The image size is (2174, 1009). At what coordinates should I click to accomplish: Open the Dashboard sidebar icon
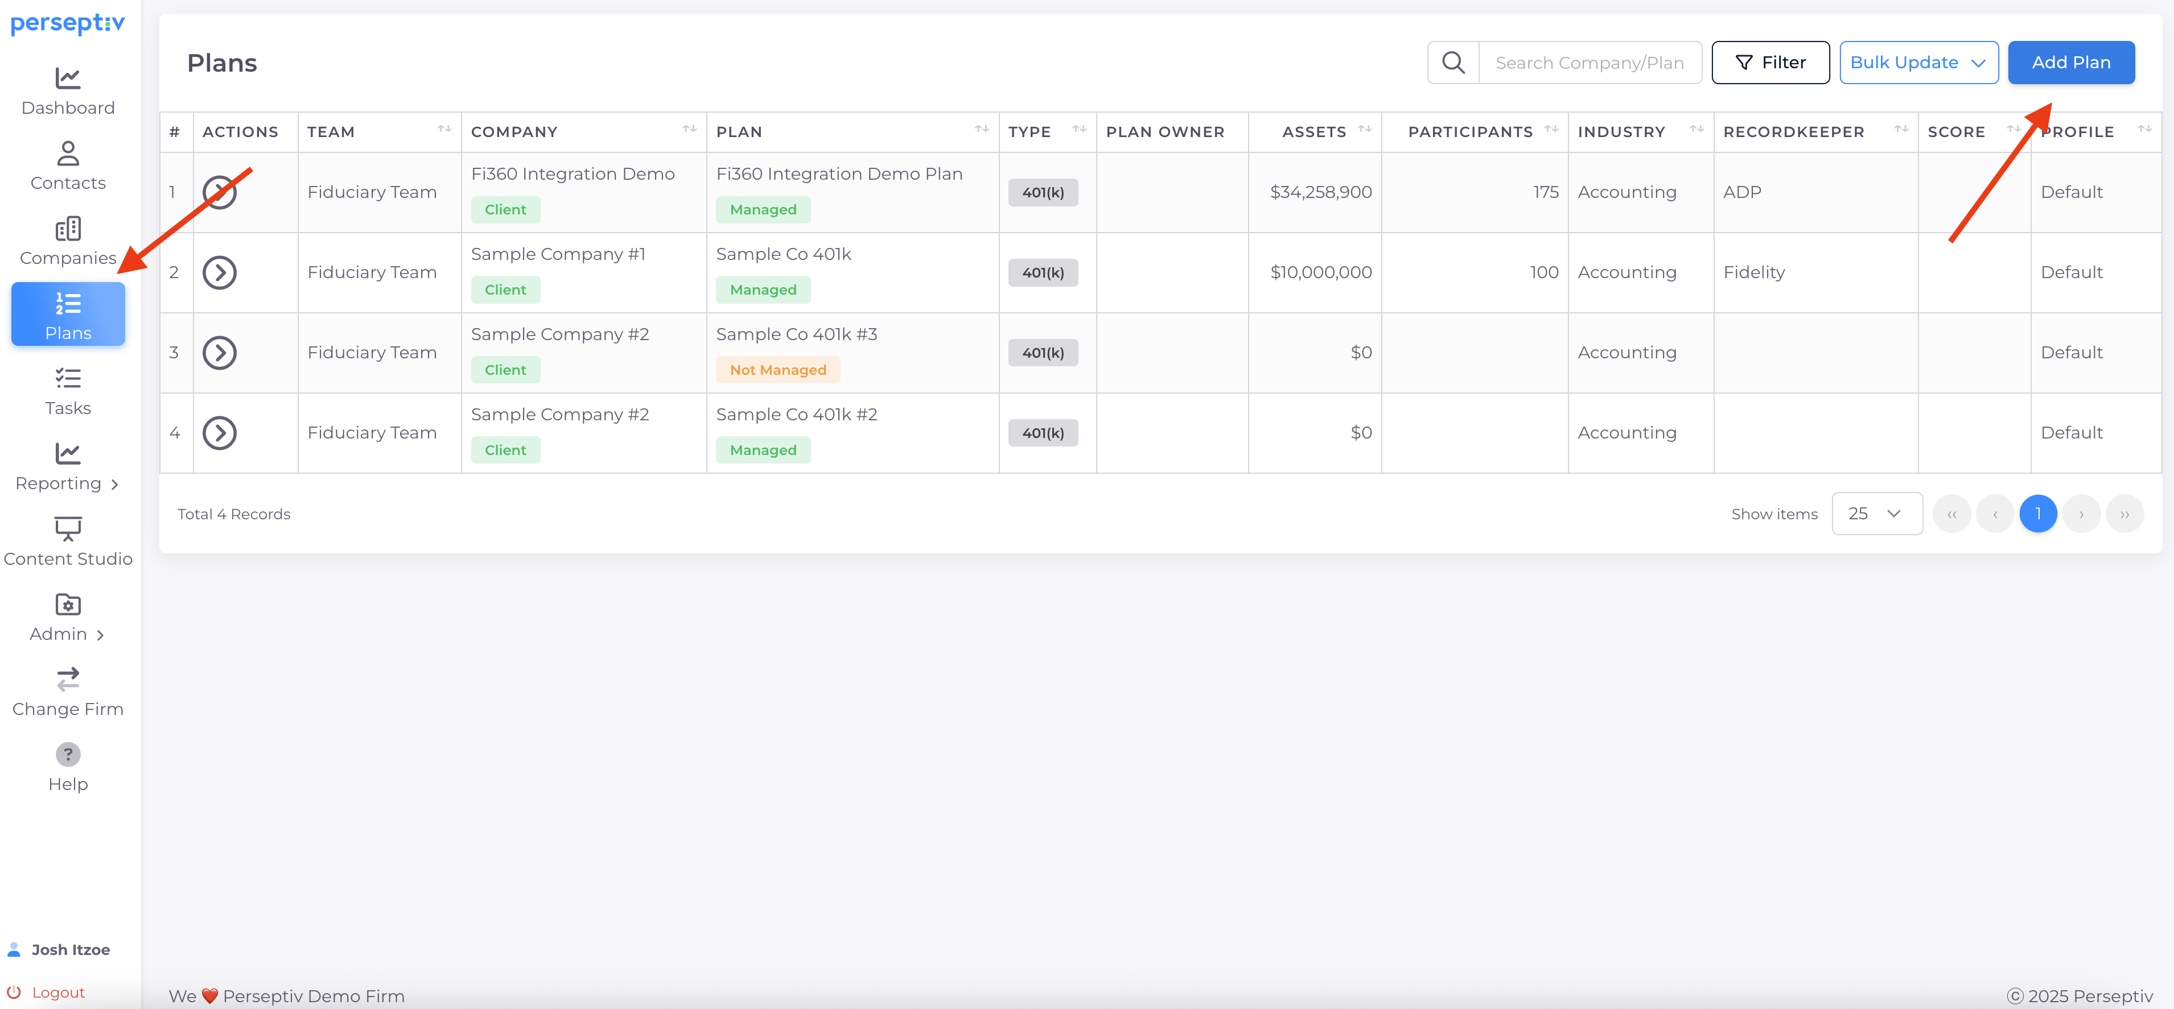click(68, 78)
